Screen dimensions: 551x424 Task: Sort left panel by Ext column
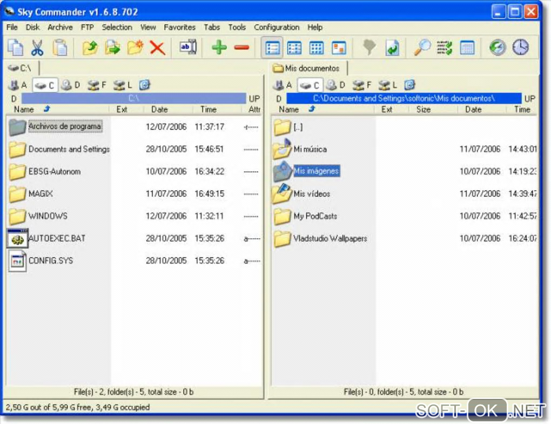pos(126,110)
